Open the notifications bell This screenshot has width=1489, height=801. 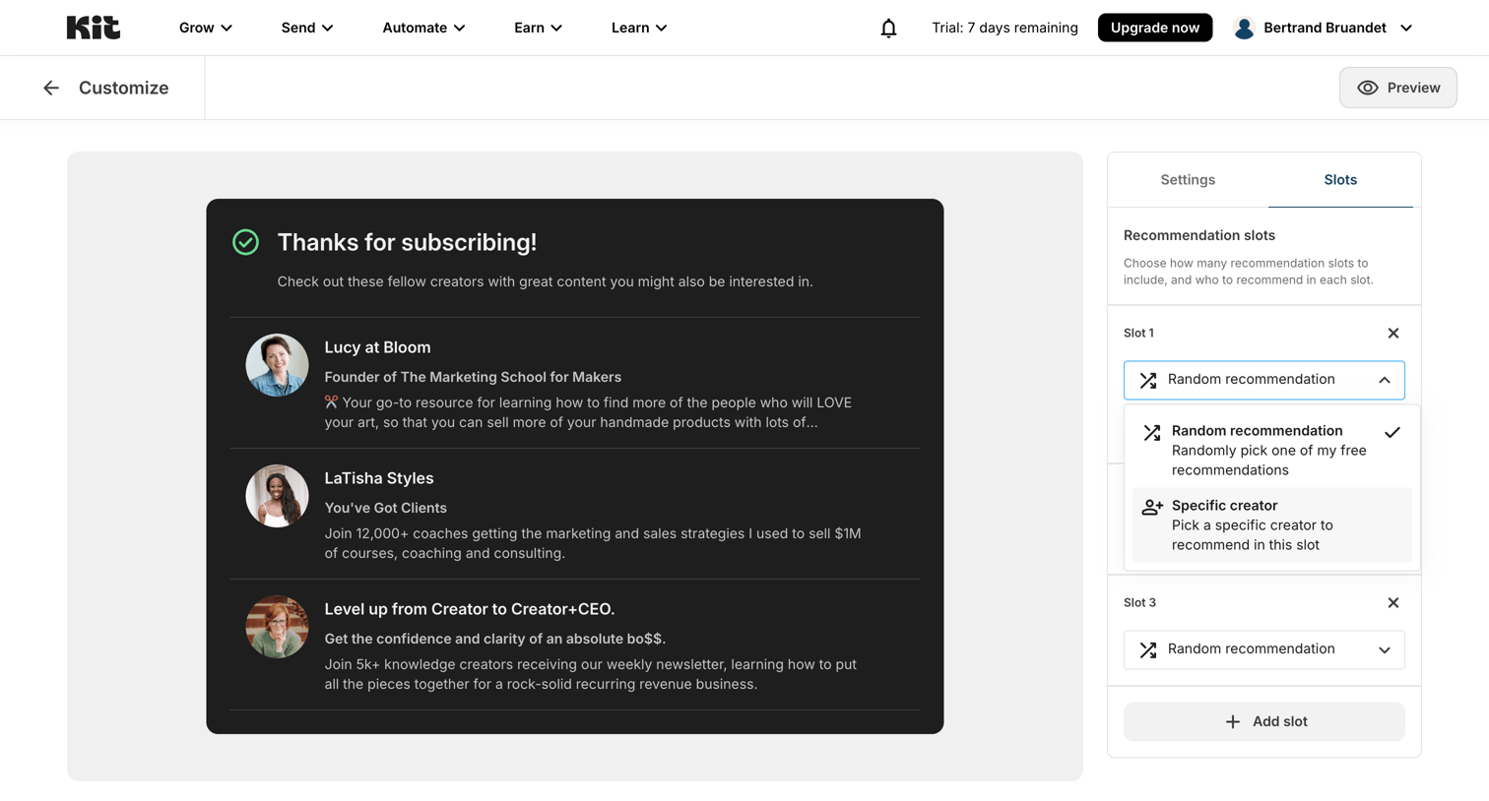pyautogui.click(x=888, y=28)
